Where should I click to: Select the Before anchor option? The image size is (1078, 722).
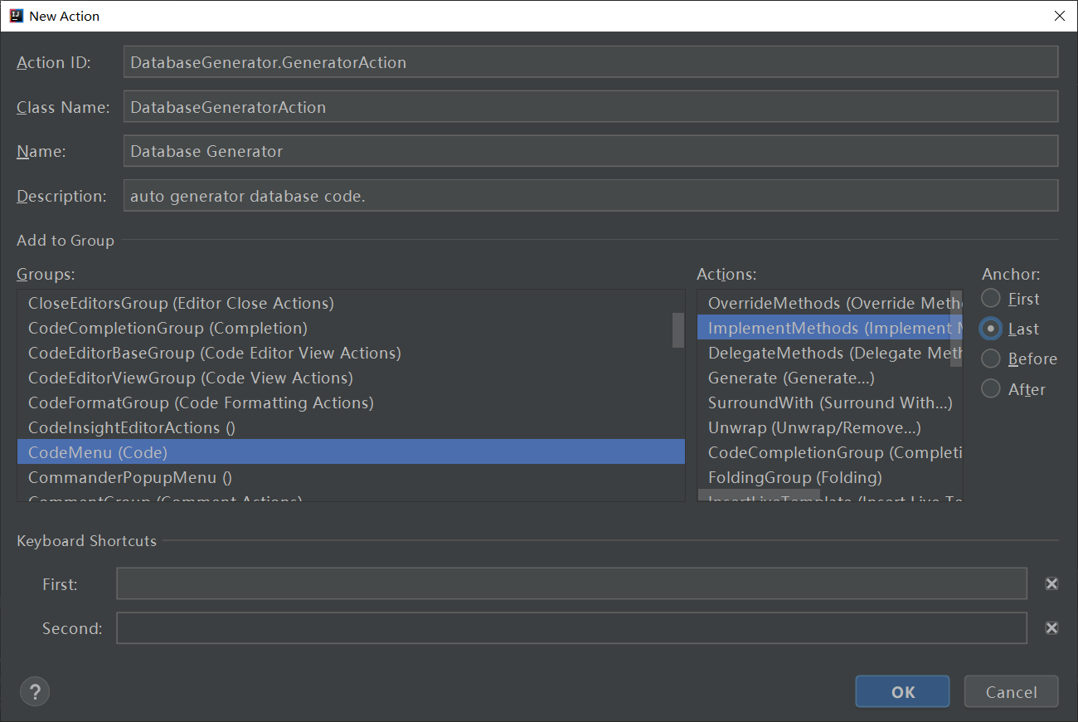tap(990, 359)
